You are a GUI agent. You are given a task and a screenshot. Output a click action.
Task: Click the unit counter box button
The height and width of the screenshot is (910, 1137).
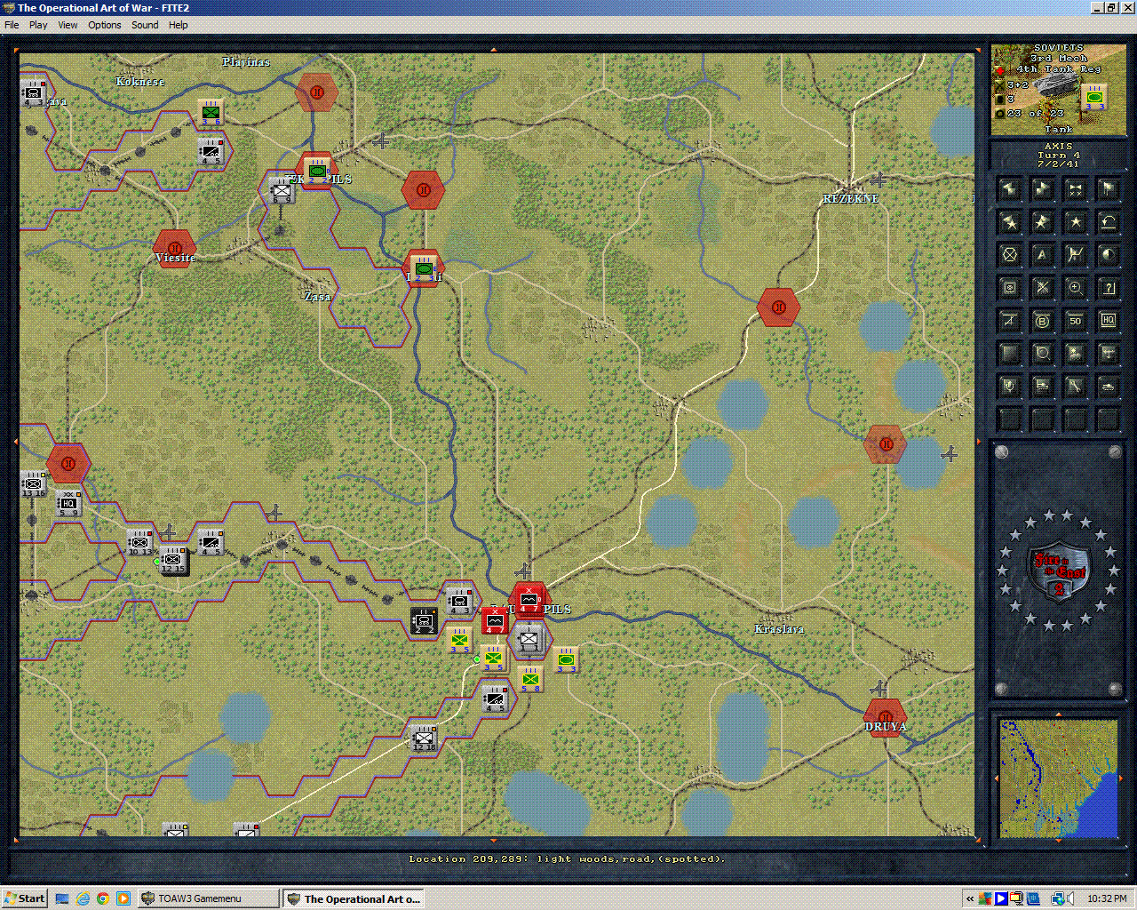[x=1009, y=288]
